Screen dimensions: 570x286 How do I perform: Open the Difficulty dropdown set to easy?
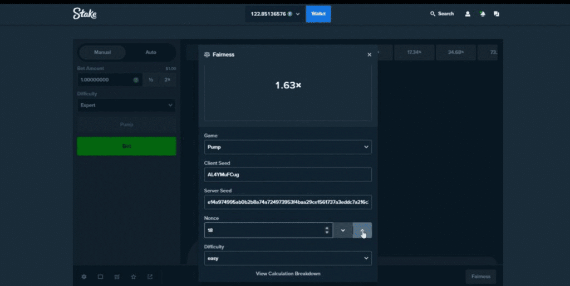[x=288, y=258]
